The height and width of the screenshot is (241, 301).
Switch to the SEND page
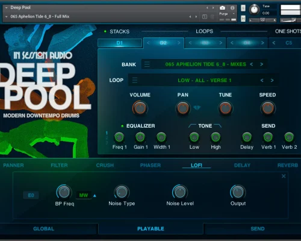pyautogui.click(x=258, y=229)
